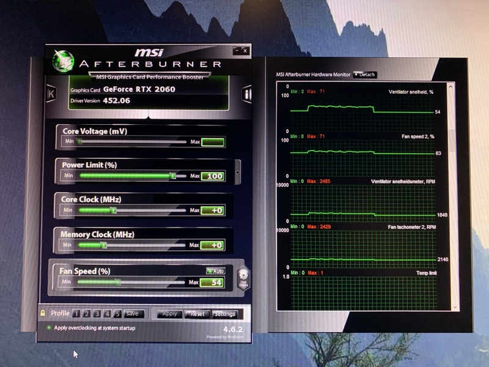Viewport: 489px width, 367px height.
Task: Click the profile lock padlock icon
Action: click(43, 313)
